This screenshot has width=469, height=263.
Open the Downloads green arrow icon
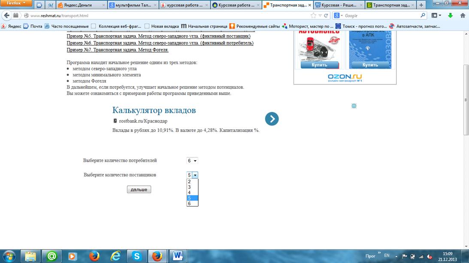[450, 15]
